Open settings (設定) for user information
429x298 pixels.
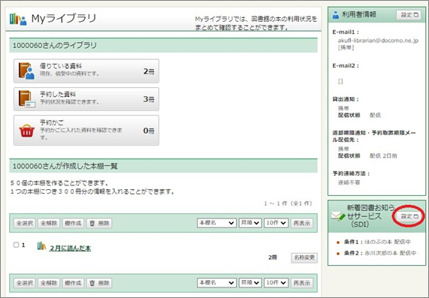pyautogui.click(x=409, y=15)
